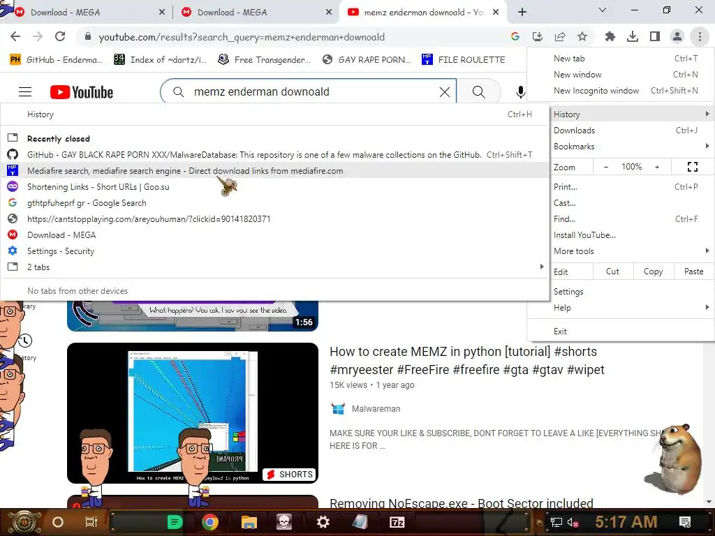Reopen Settings - Security closed tab

[x=274, y=251]
